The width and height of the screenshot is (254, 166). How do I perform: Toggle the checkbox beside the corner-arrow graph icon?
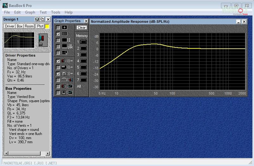point(58,53)
